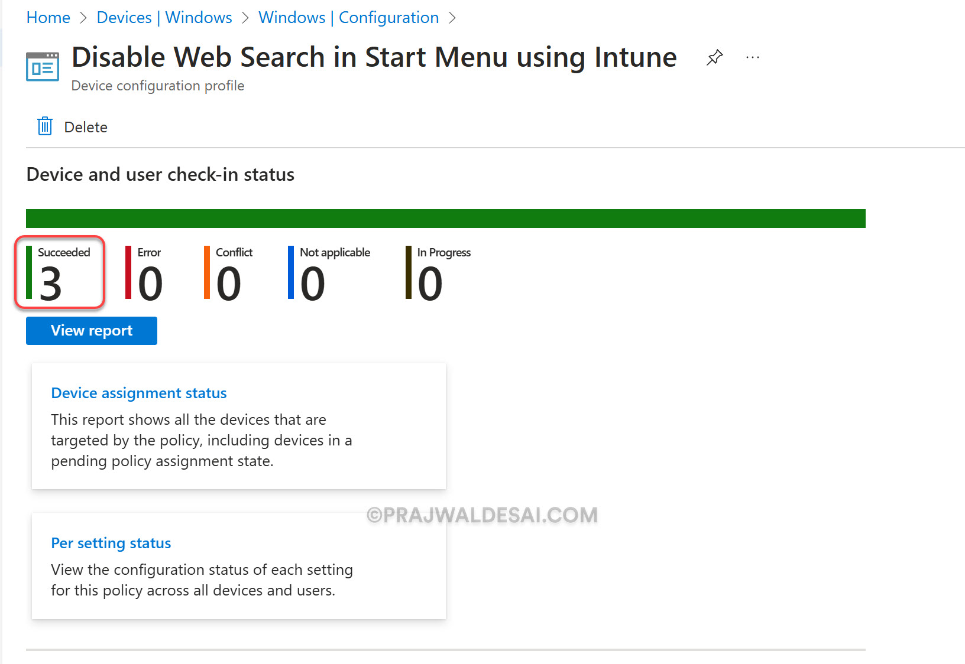Click the Device assignment status description text
This screenshot has width=965, height=664.
point(202,440)
